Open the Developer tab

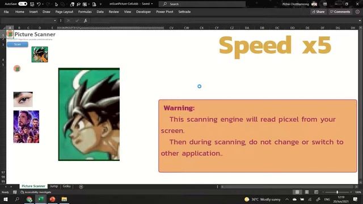coord(143,12)
